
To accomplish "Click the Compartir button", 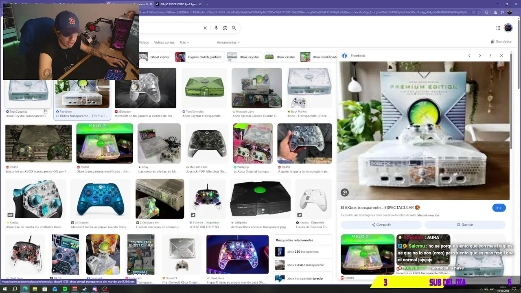I will point(381,225).
